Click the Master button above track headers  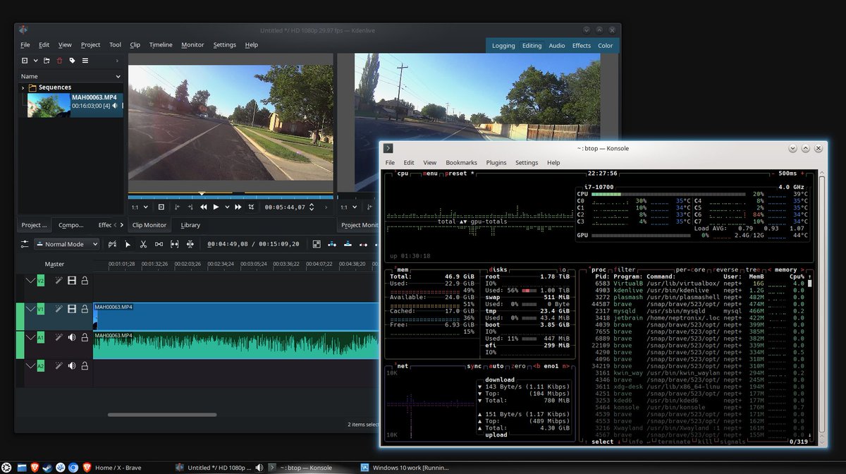(x=54, y=264)
